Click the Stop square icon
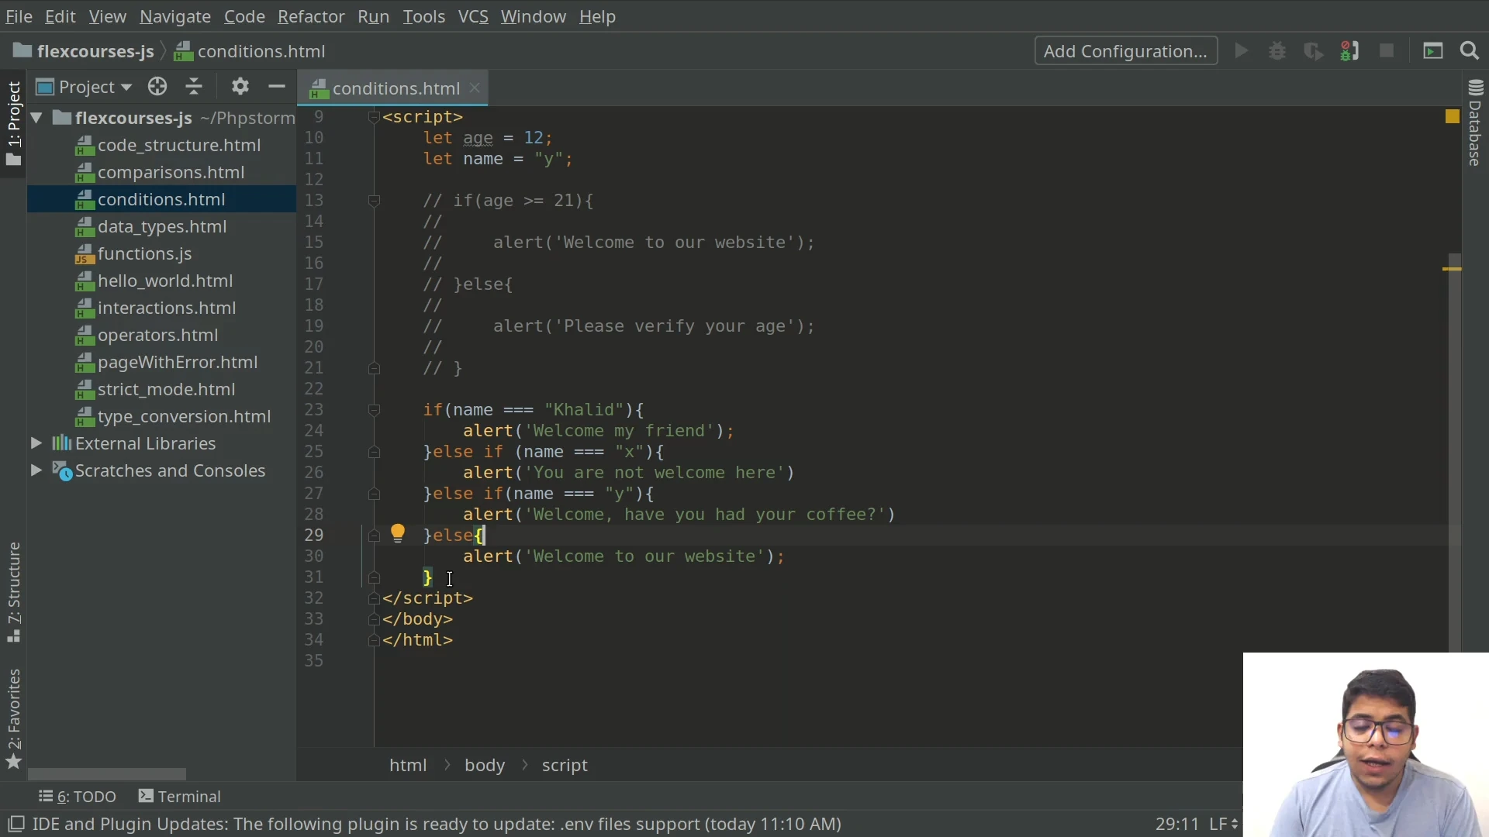 click(x=1387, y=51)
